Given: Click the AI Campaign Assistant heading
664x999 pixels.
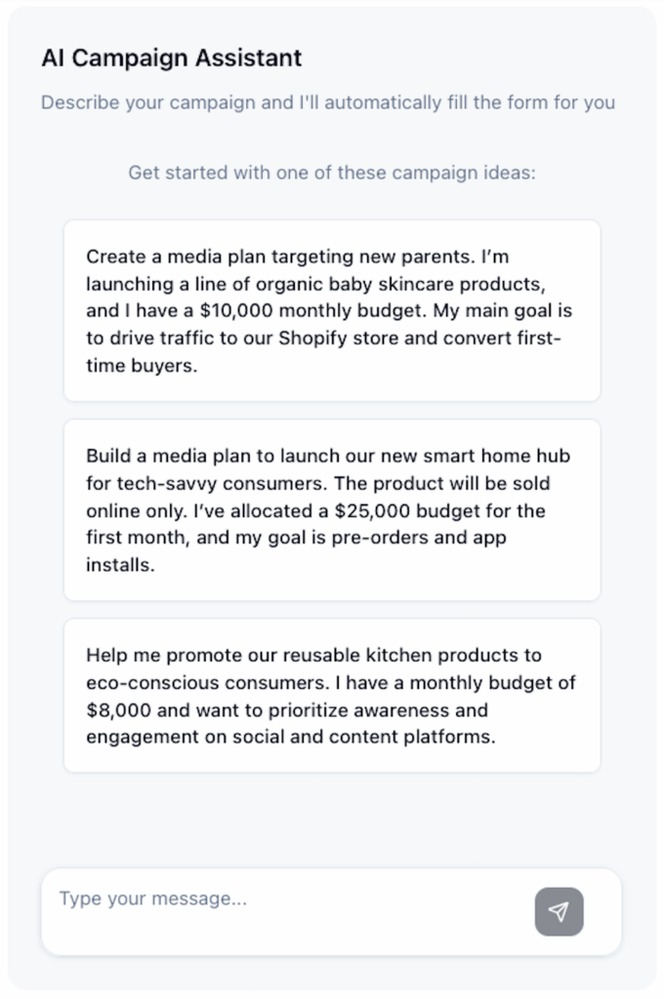Looking at the screenshot, I should click(173, 59).
